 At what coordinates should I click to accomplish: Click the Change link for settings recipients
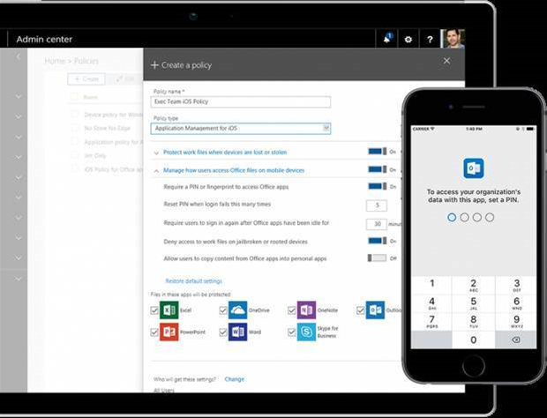(x=235, y=379)
